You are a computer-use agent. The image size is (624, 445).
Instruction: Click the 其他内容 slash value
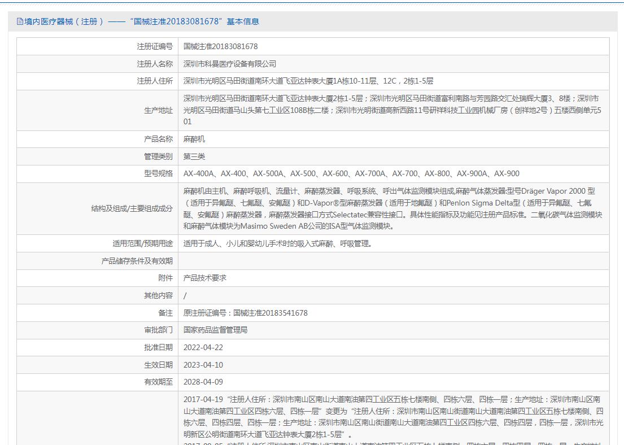[x=185, y=295]
